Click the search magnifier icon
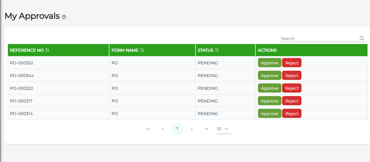Viewport: 370px width, 162px height. 362,38
